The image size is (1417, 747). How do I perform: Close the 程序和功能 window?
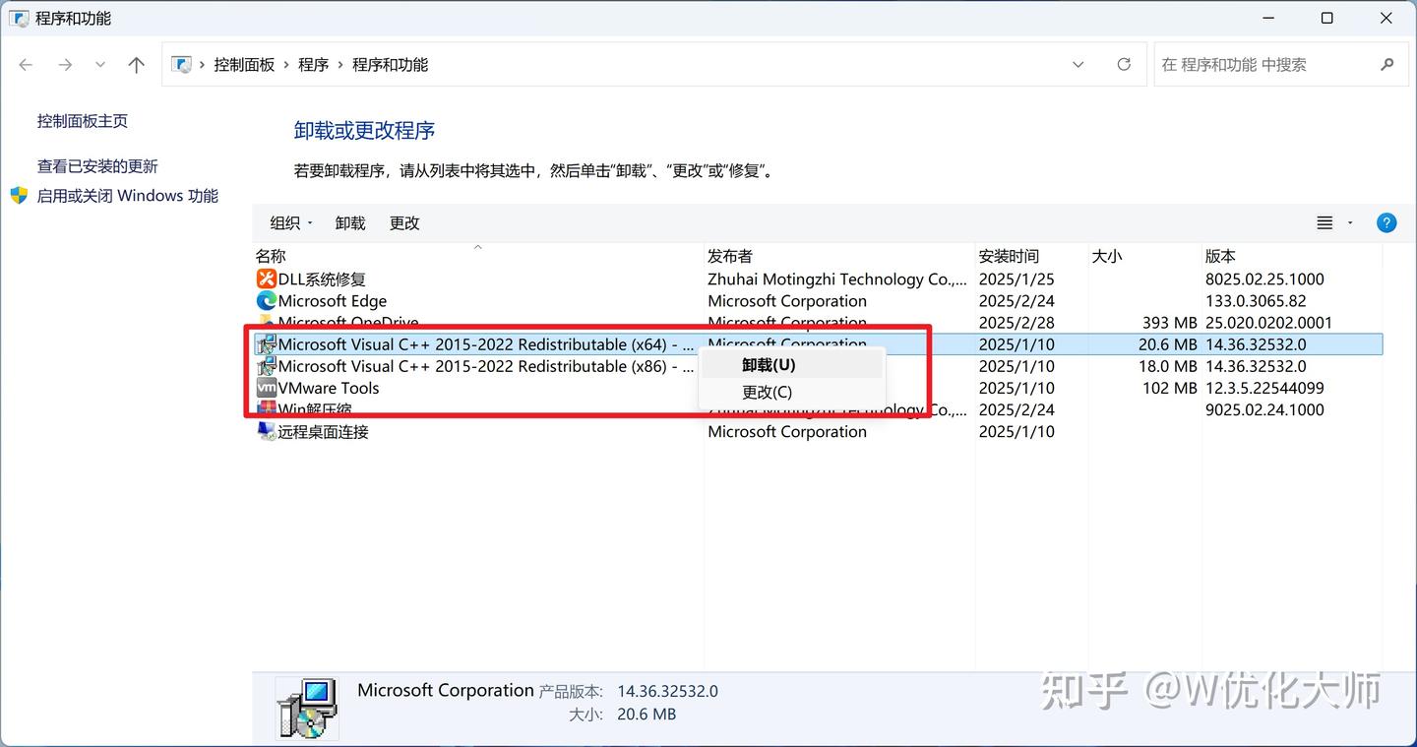pos(1386,18)
